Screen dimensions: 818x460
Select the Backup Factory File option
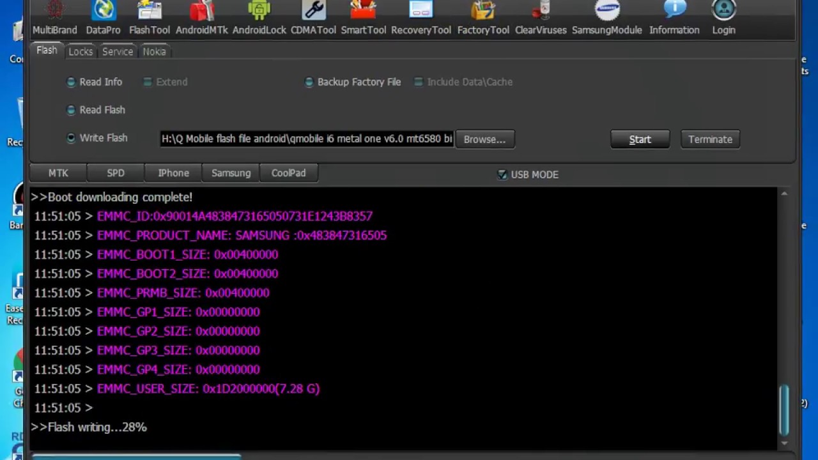tap(353, 82)
